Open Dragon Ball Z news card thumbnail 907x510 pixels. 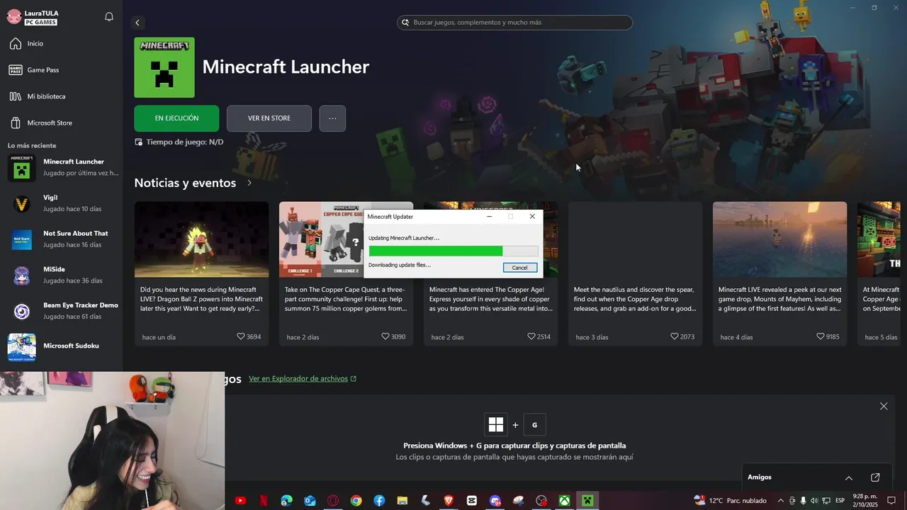click(x=201, y=239)
